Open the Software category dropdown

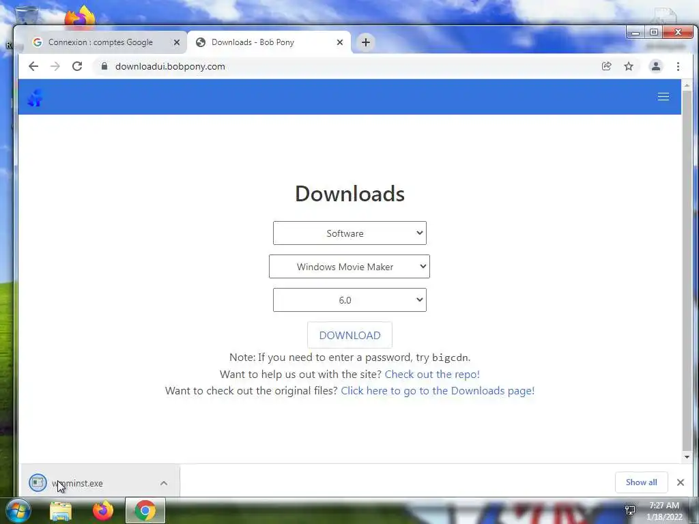[349, 233]
